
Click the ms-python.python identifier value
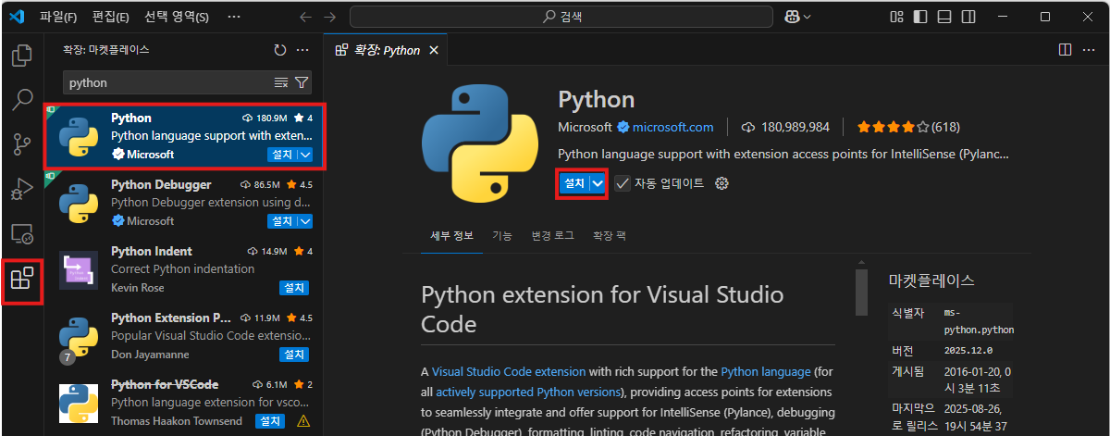coord(979,321)
